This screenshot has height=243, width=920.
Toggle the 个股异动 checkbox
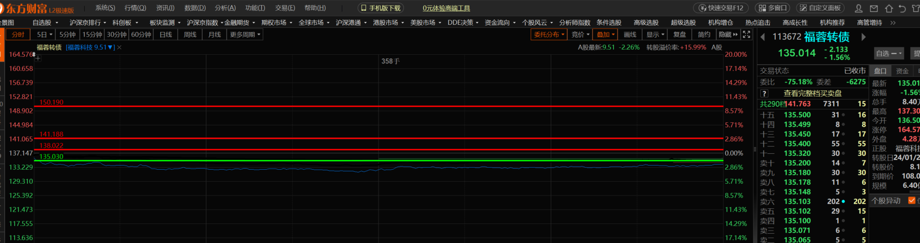[x=912, y=201]
